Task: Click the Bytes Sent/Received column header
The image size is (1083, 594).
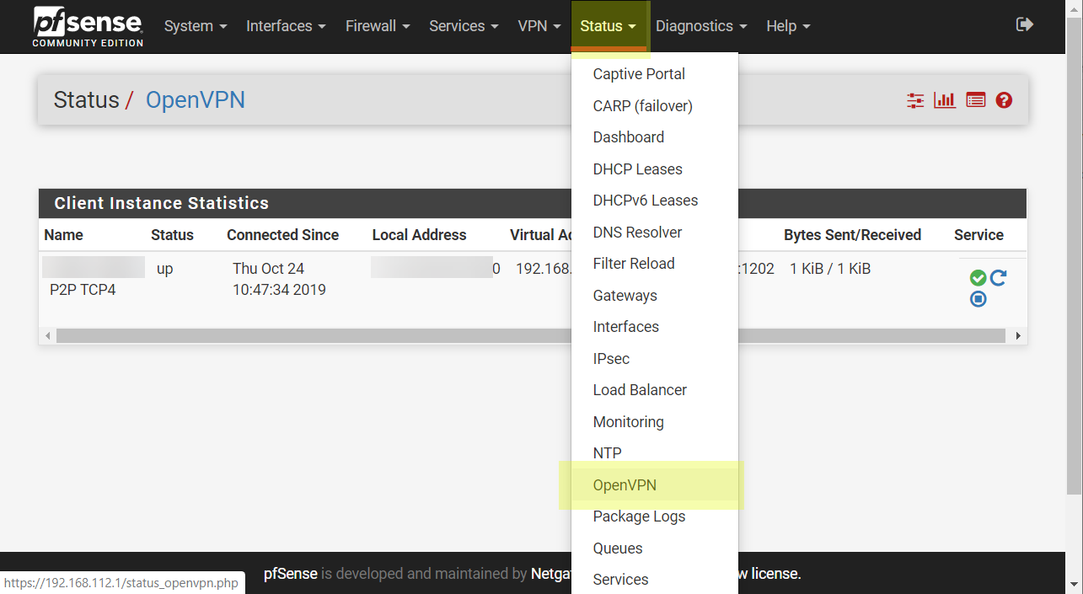Action: (x=852, y=235)
